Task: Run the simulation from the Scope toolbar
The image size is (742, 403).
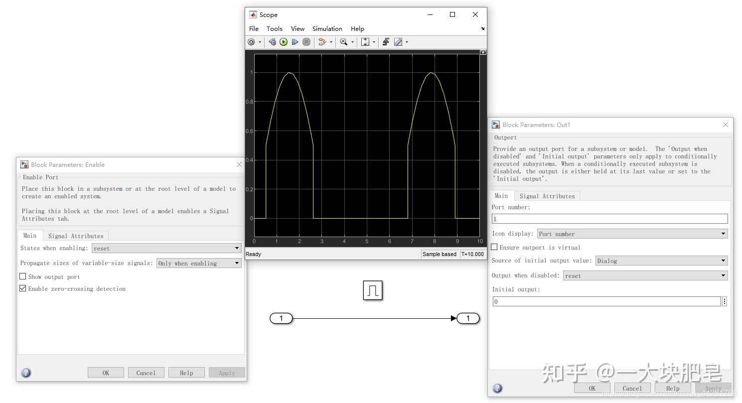Action: pyautogui.click(x=283, y=42)
